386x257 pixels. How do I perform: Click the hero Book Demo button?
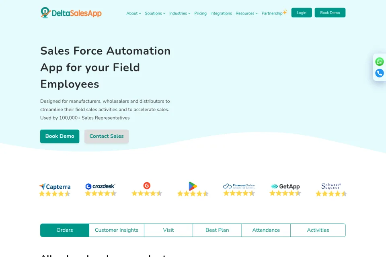tap(60, 136)
